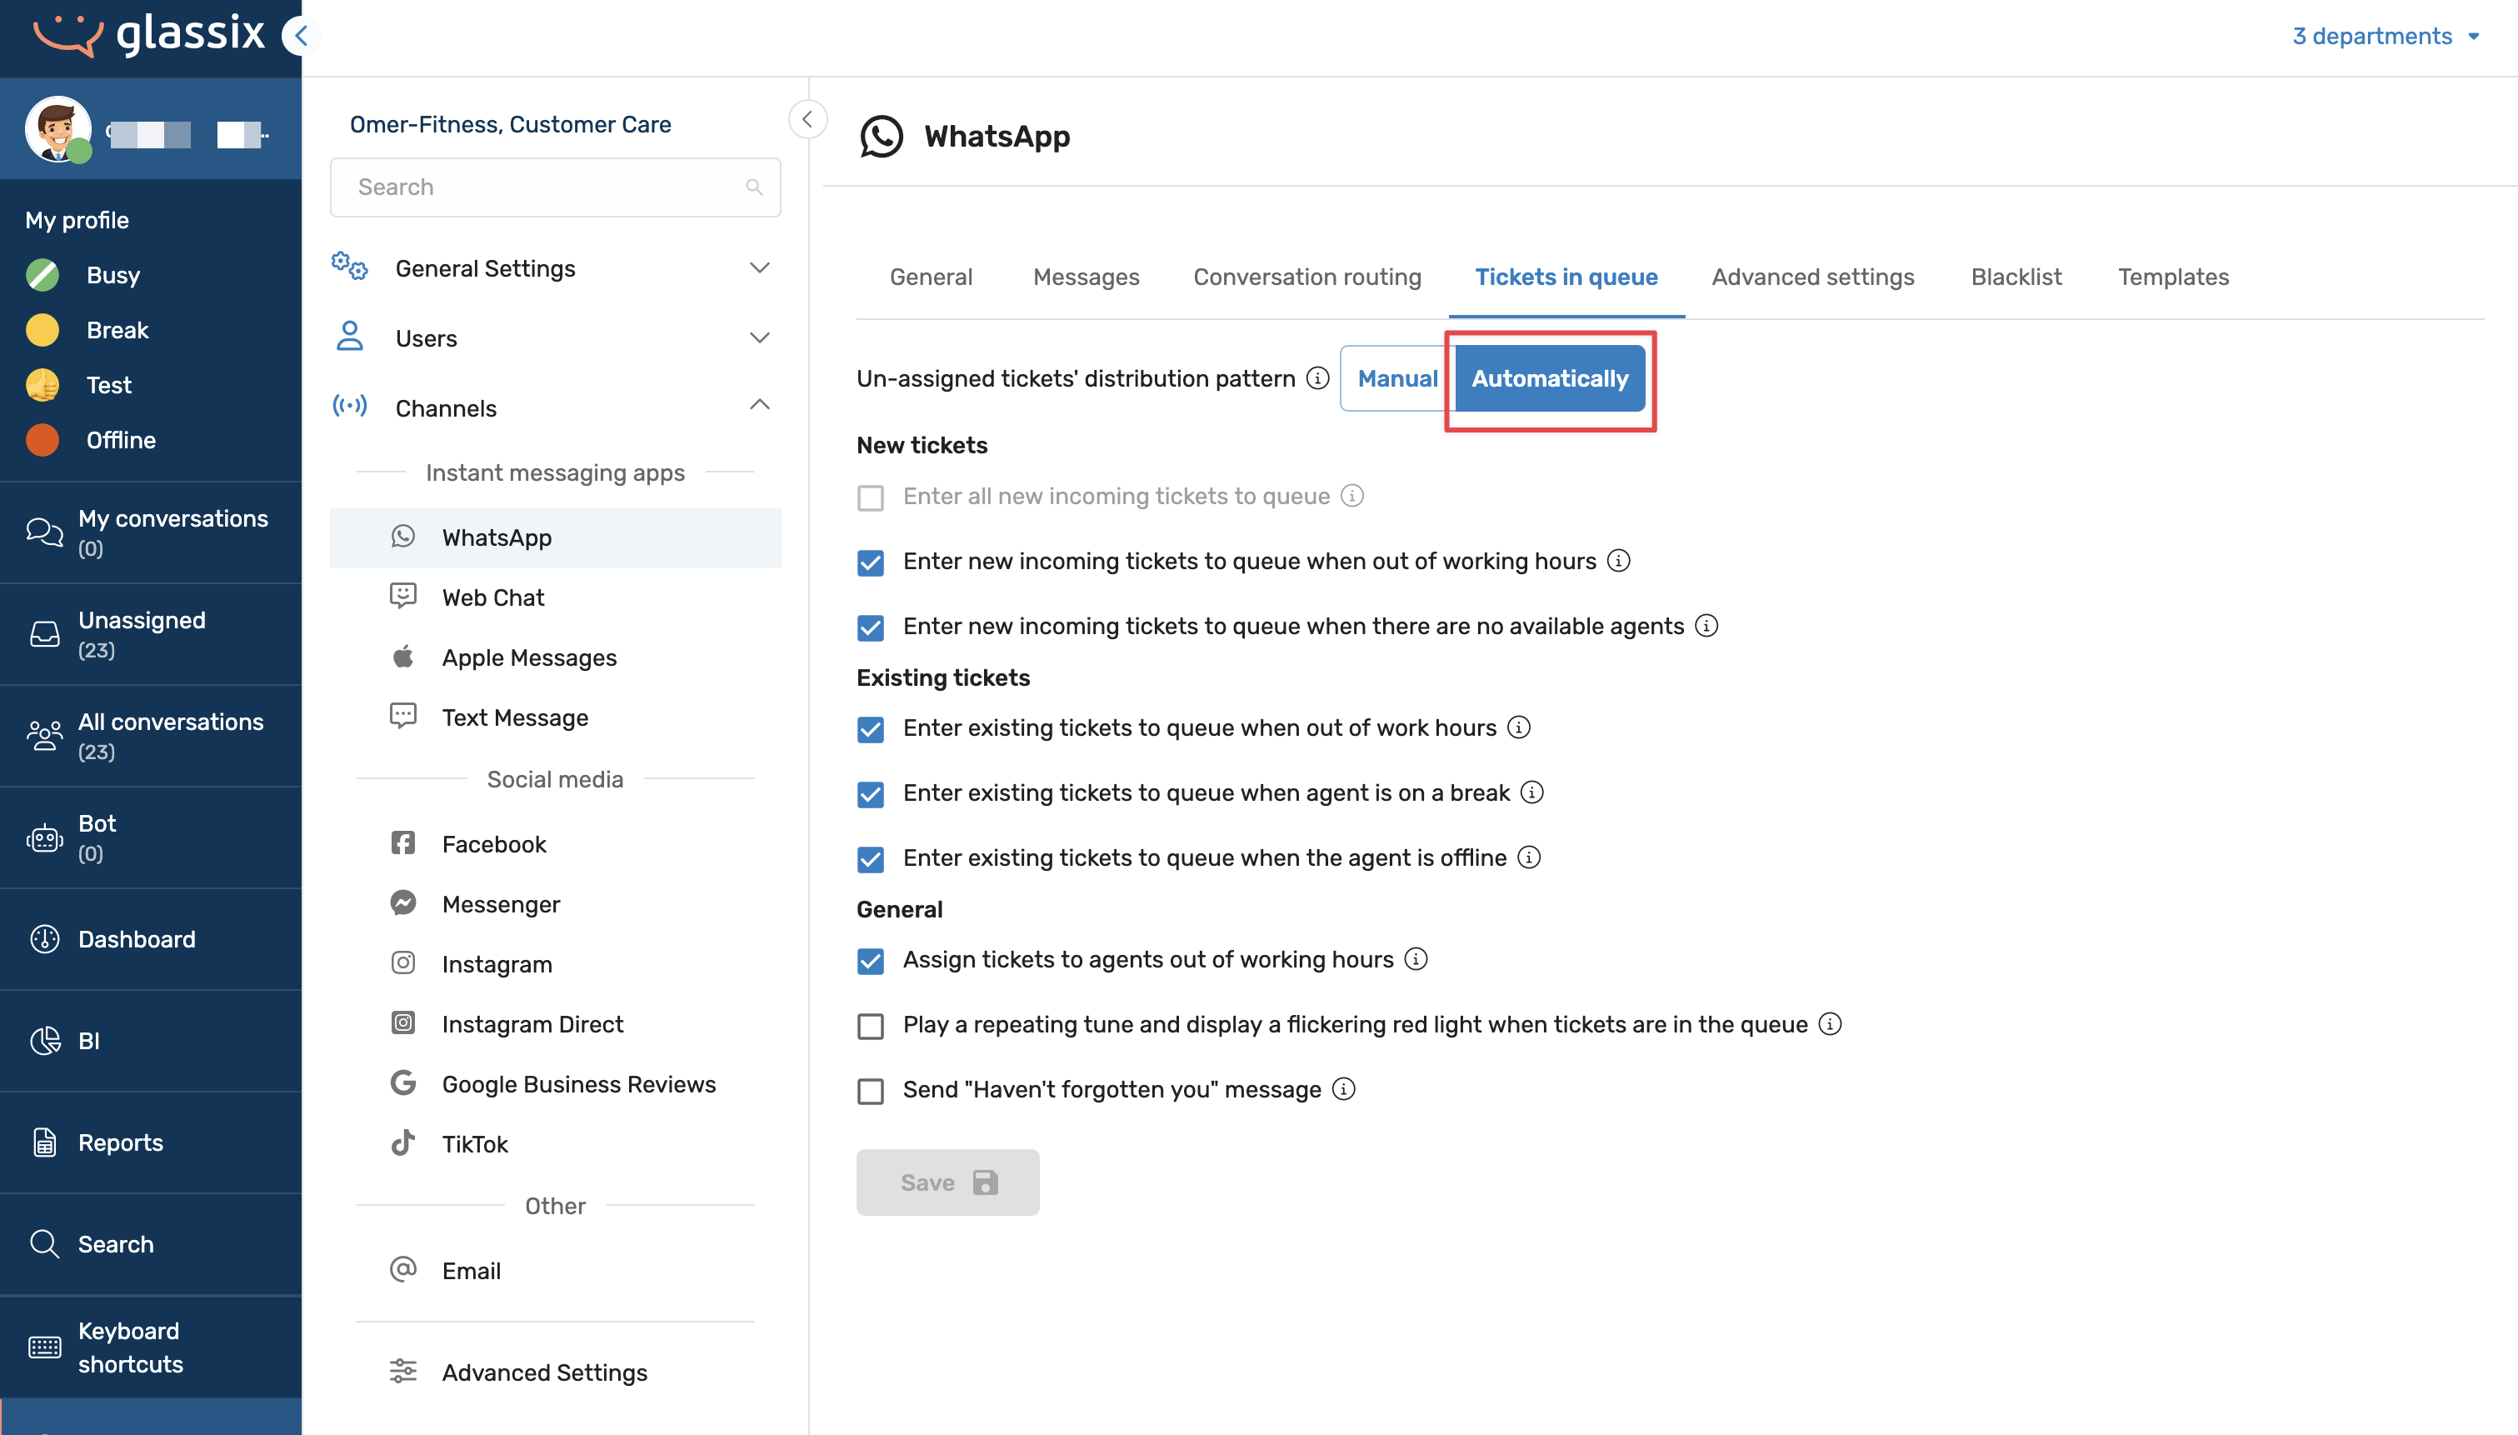This screenshot has height=1435, width=2518.
Task: Open the BI pie chart icon
Action: (x=44, y=1041)
